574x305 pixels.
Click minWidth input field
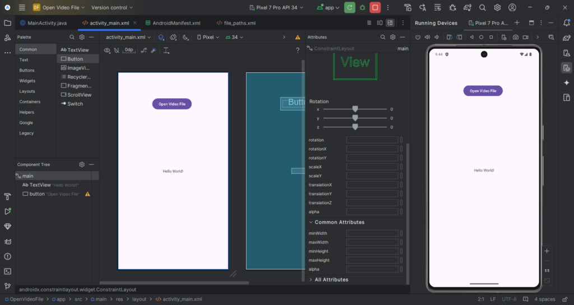372,233
